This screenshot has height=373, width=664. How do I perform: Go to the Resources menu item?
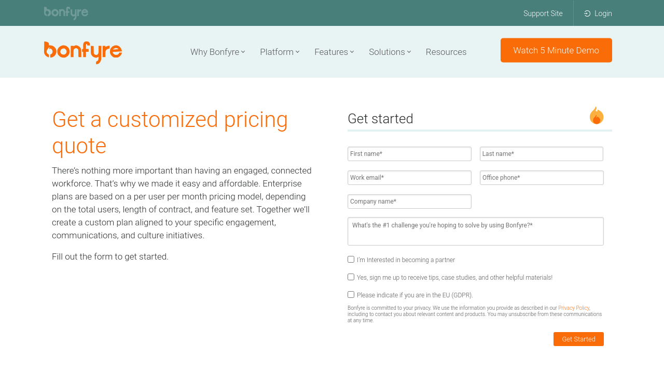(446, 52)
